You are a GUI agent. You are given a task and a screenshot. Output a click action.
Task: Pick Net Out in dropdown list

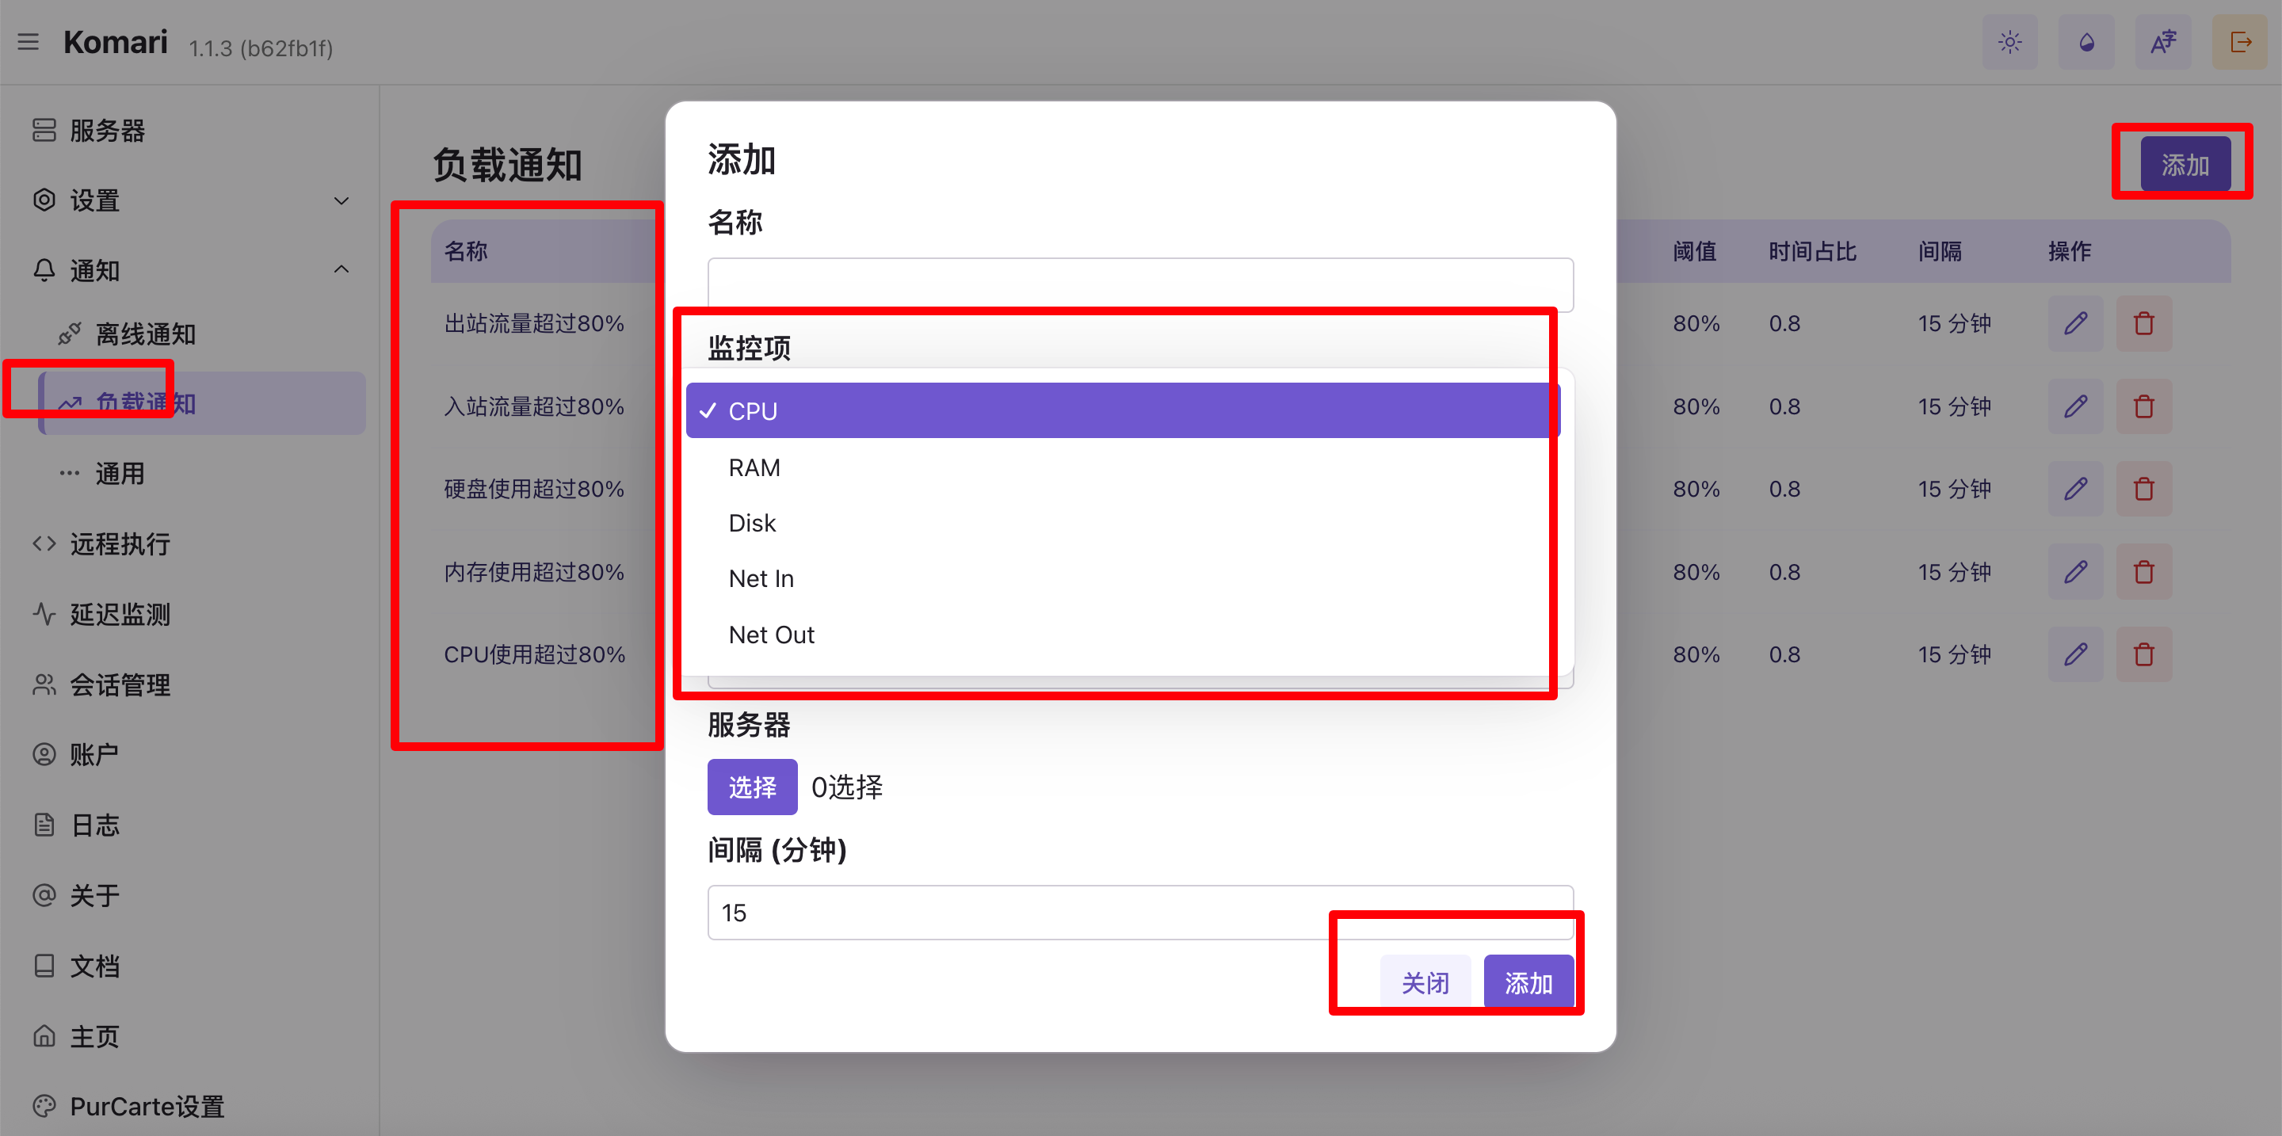pos(771,635)
